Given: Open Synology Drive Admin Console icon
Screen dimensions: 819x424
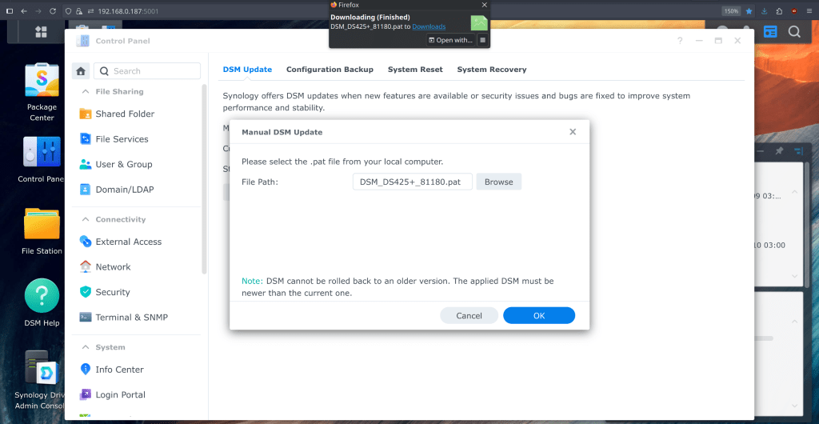Looking at the screenshot, I should pyautogui.click(x=42, y=370).
